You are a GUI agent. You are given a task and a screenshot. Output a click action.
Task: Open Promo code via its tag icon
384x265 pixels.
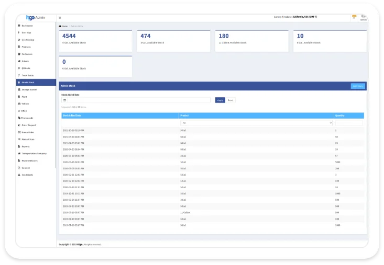pyautogui.click(x=19, y=118)
